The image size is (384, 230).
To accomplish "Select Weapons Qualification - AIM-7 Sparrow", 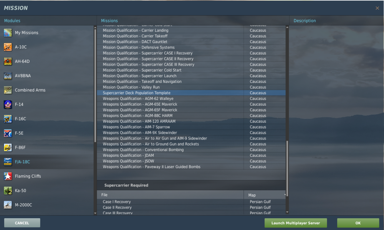I will pos(191,127).
